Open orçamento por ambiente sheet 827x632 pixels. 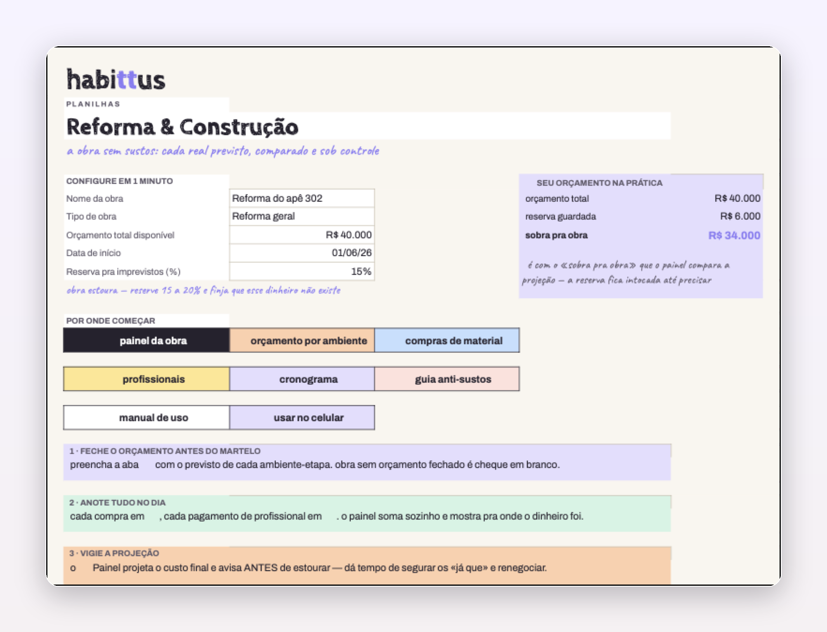pos(302,341)
